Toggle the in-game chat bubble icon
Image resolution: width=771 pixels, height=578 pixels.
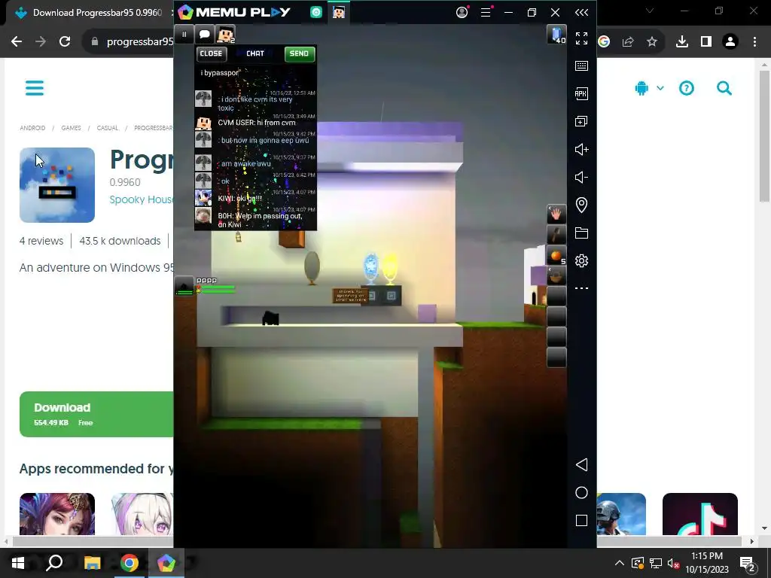click(x=205, y=35)
